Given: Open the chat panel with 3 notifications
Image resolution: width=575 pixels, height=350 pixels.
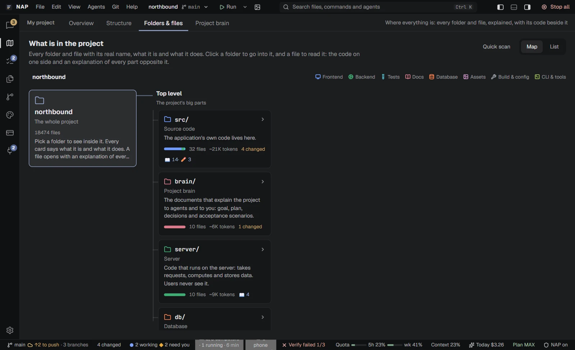Looking at the screenshot, I should (10, 24).
